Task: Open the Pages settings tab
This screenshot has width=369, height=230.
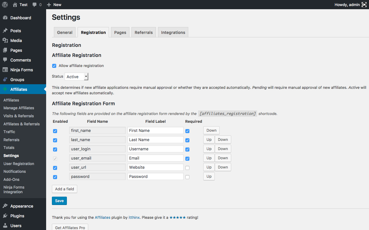Action: (x=120, y=32)
